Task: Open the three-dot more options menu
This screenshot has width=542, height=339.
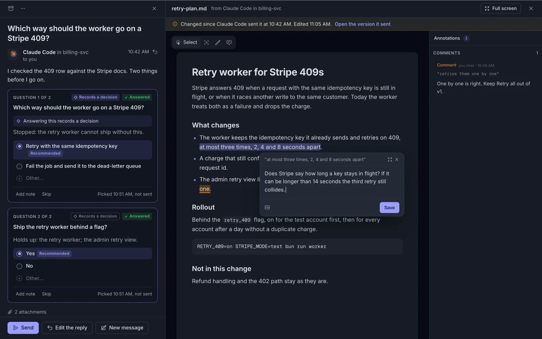Action: (23, 8)
